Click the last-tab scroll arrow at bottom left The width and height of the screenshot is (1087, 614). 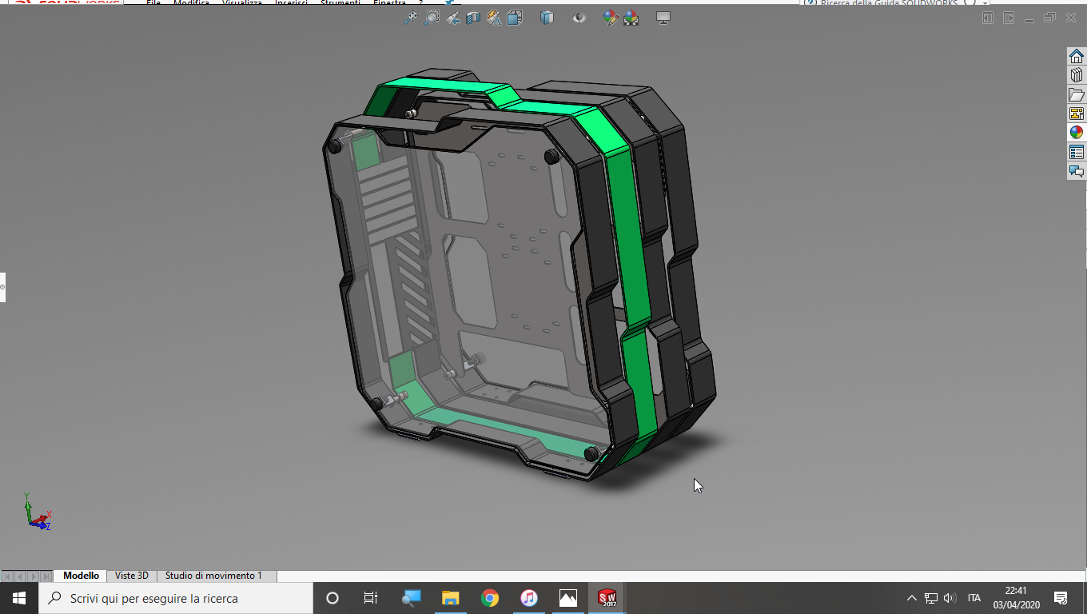tap(46, 576)
